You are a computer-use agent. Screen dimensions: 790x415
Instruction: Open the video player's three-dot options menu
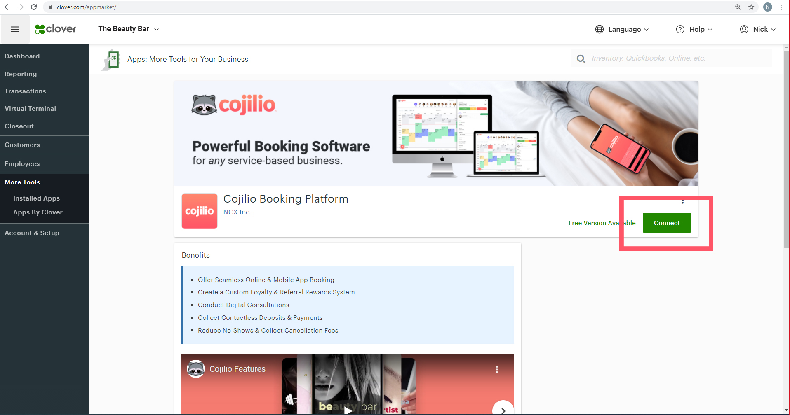coord(496,369)
